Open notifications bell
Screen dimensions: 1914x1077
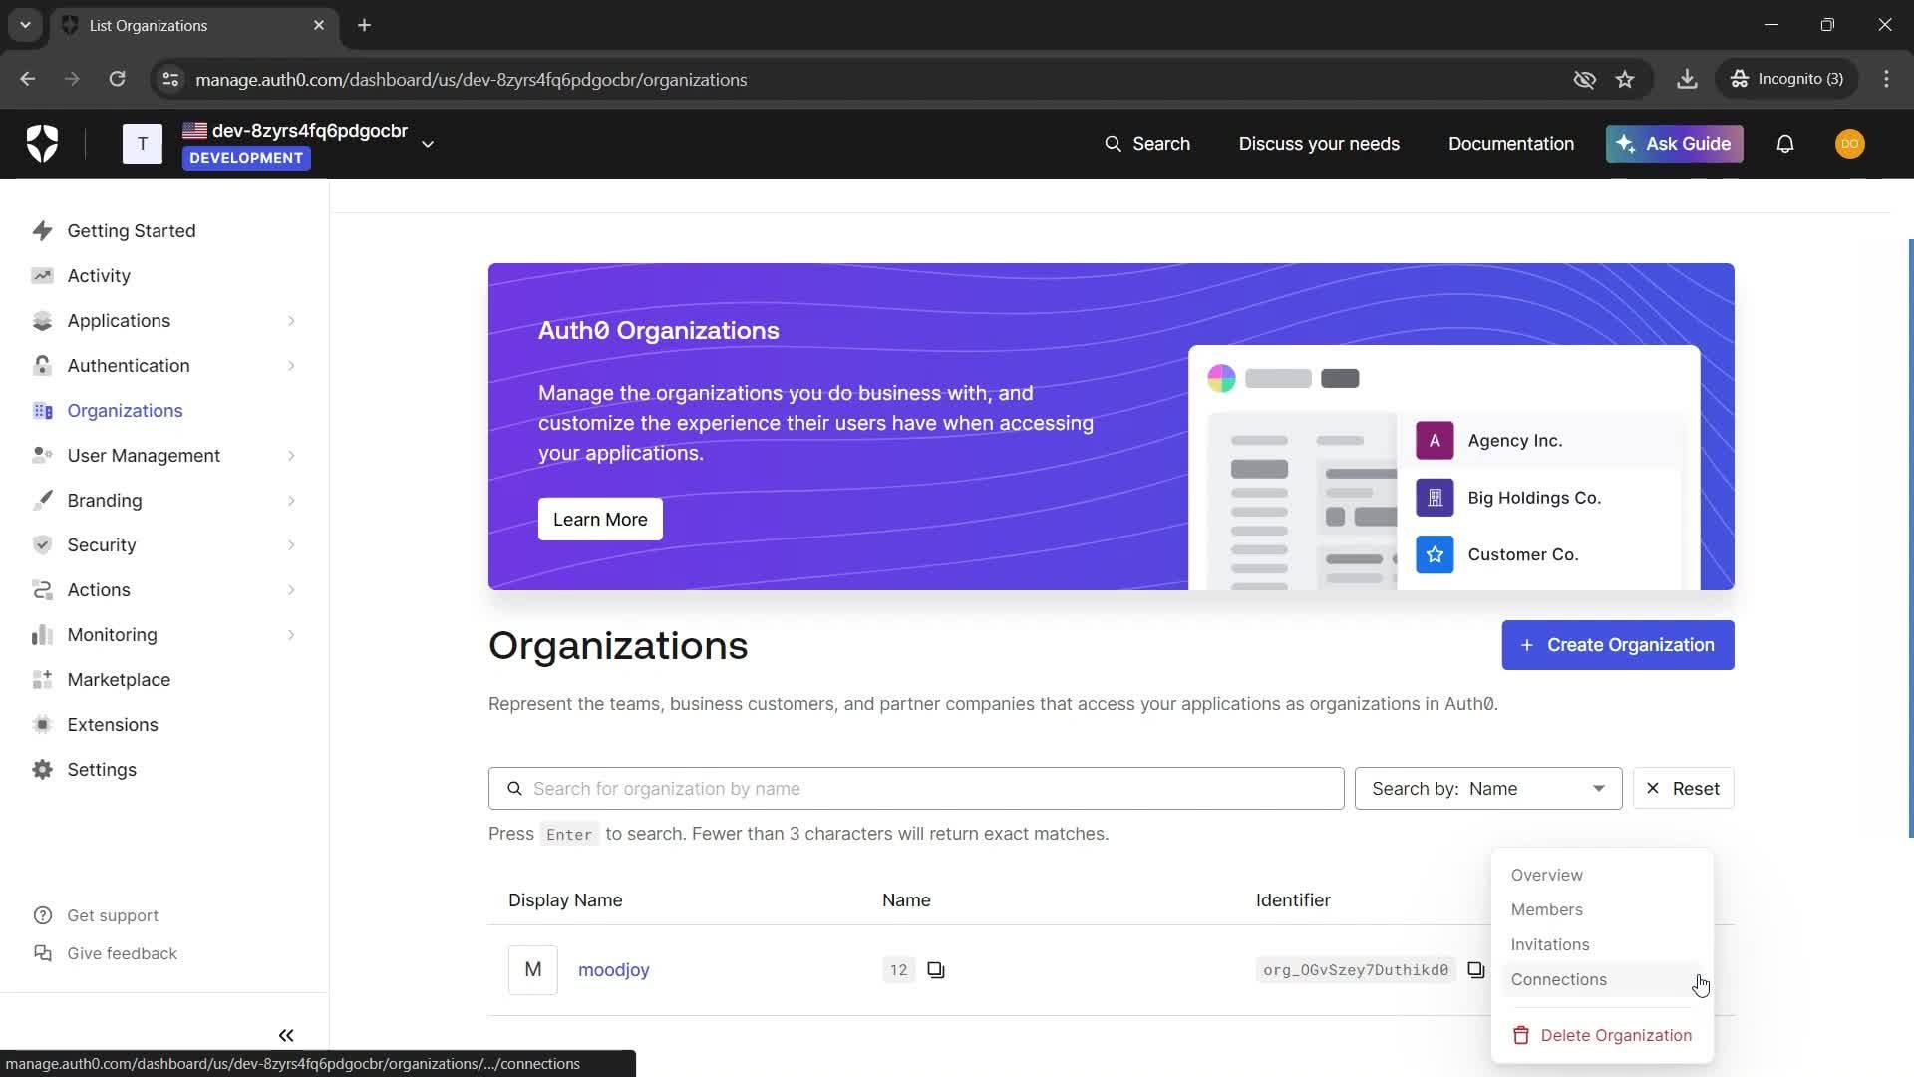(x=1785, y=144)
